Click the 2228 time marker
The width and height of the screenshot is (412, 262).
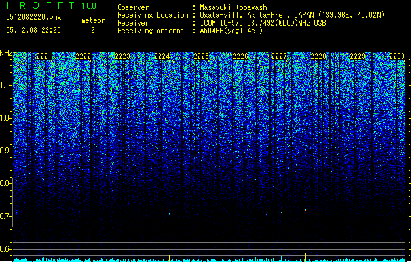click(318, 56)
